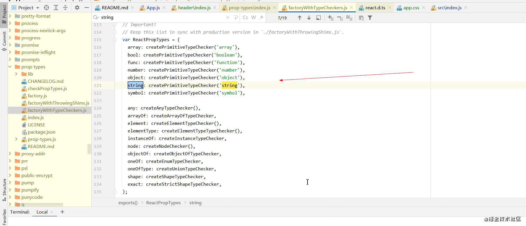Open the Structure tool window

click(x=4, y=190)
